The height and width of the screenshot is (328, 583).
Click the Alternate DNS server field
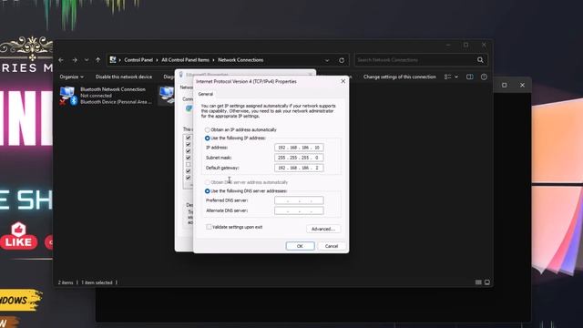[x=299, y=210]
